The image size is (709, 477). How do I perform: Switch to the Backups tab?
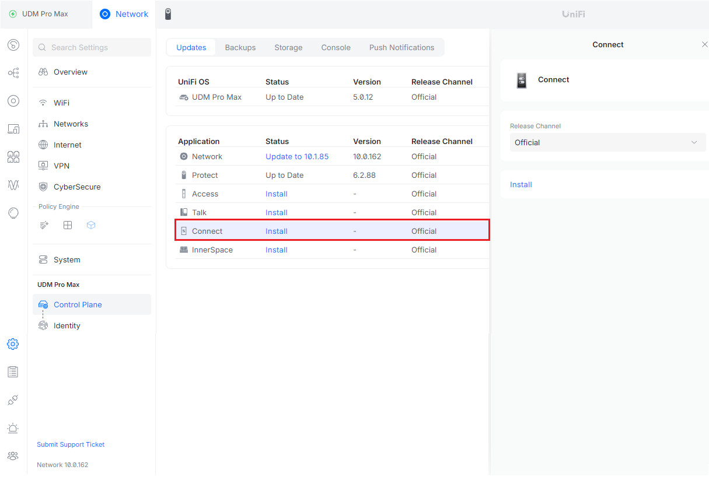240,48
